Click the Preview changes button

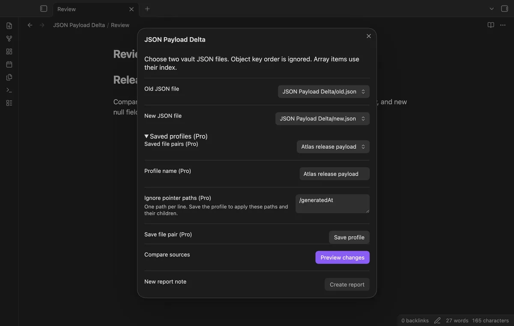point(343,257)
